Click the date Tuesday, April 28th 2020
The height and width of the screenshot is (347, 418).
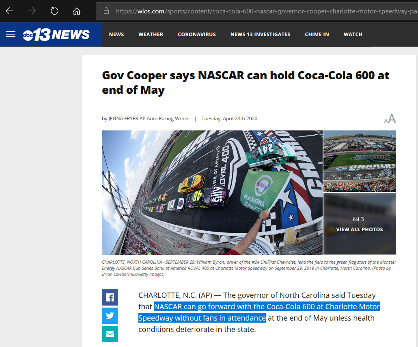click(230, 119)
